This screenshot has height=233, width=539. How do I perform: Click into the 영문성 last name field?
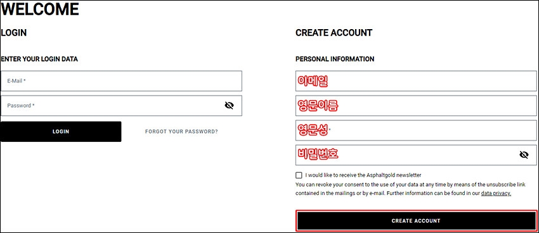click(x=416, y=130)
